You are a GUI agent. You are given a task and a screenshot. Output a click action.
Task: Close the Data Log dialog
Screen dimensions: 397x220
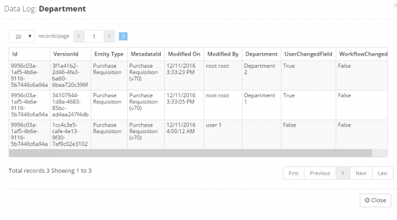click(376, 200)
